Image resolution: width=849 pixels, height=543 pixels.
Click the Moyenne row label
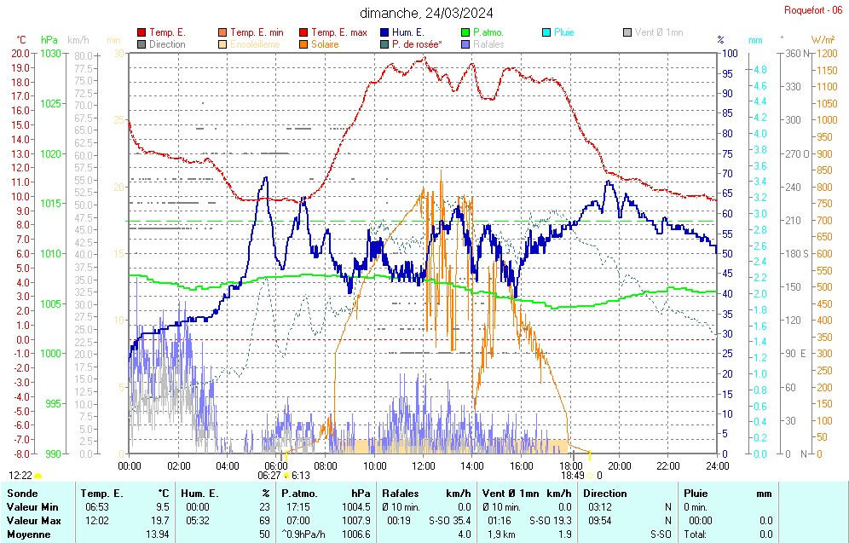click(x=29, y=534)
